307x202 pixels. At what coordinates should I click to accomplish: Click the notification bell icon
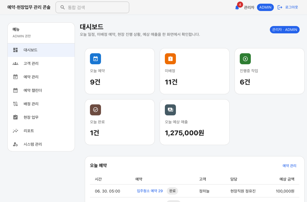[x=237, y=8]
